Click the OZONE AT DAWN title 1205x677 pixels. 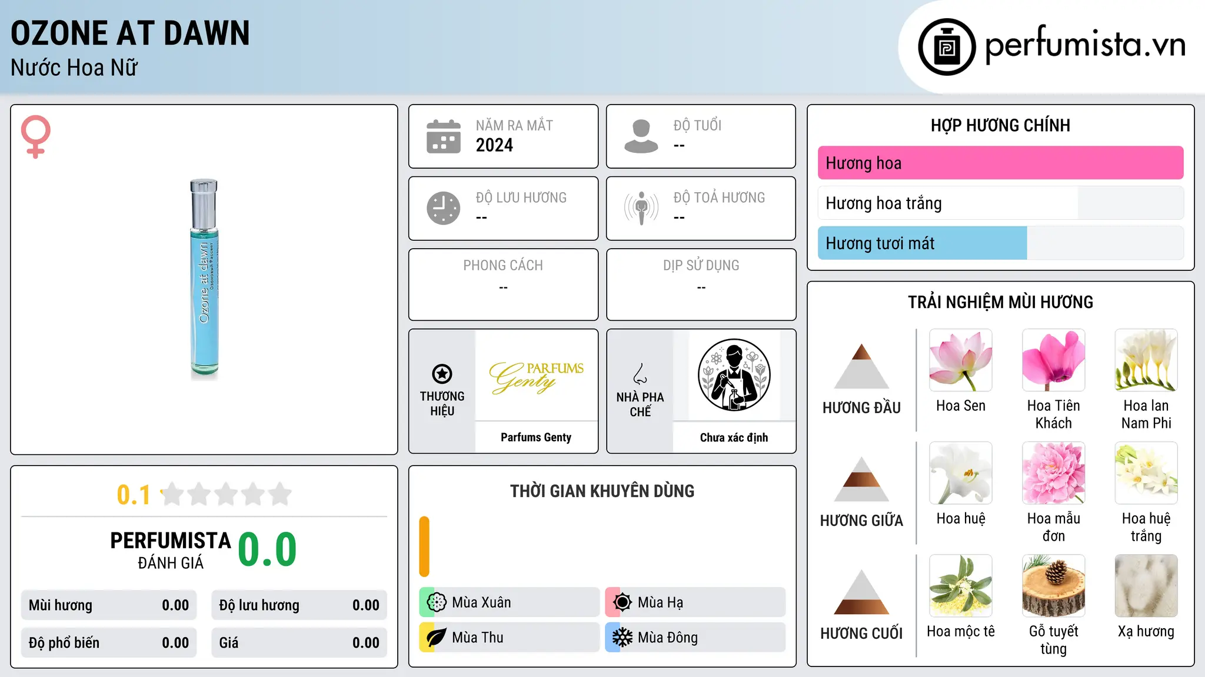point(130,33)
